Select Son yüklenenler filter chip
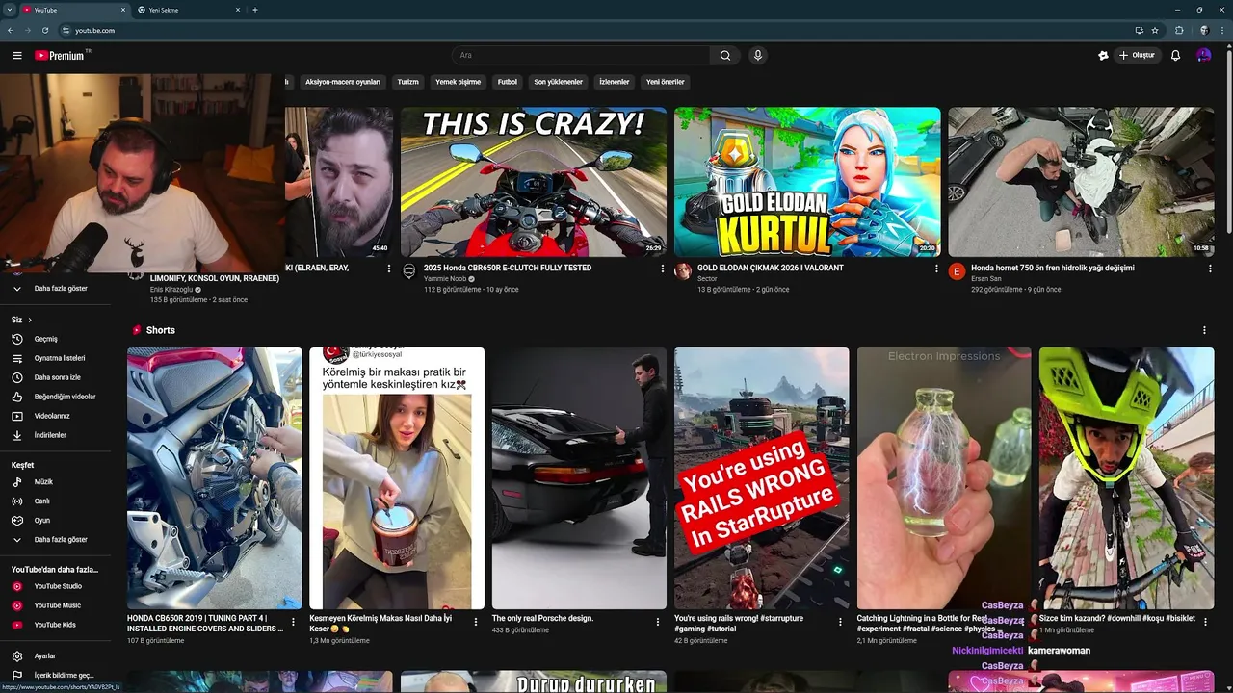The image size is (1233, 693). coord(559,82)
